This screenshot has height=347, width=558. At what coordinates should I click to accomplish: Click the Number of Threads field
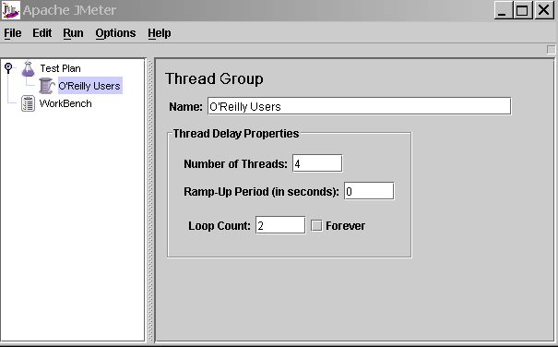point(317,163)
